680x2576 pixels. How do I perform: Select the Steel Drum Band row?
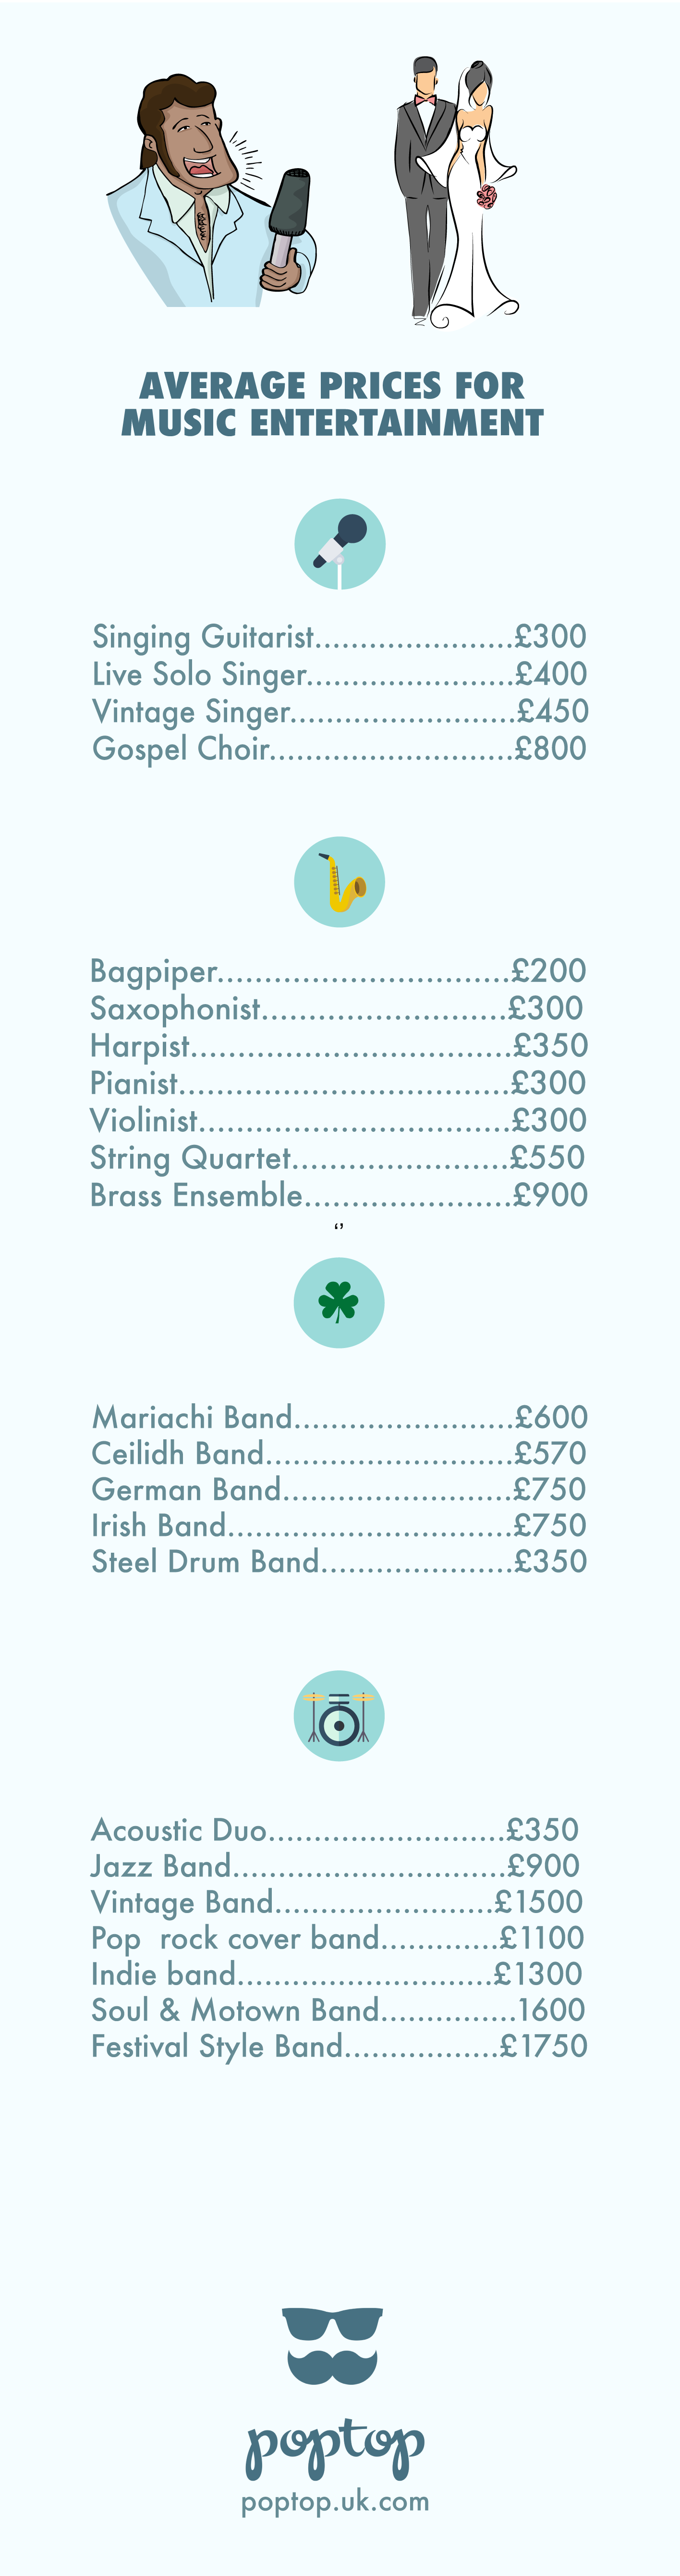tap(339, 1561)
